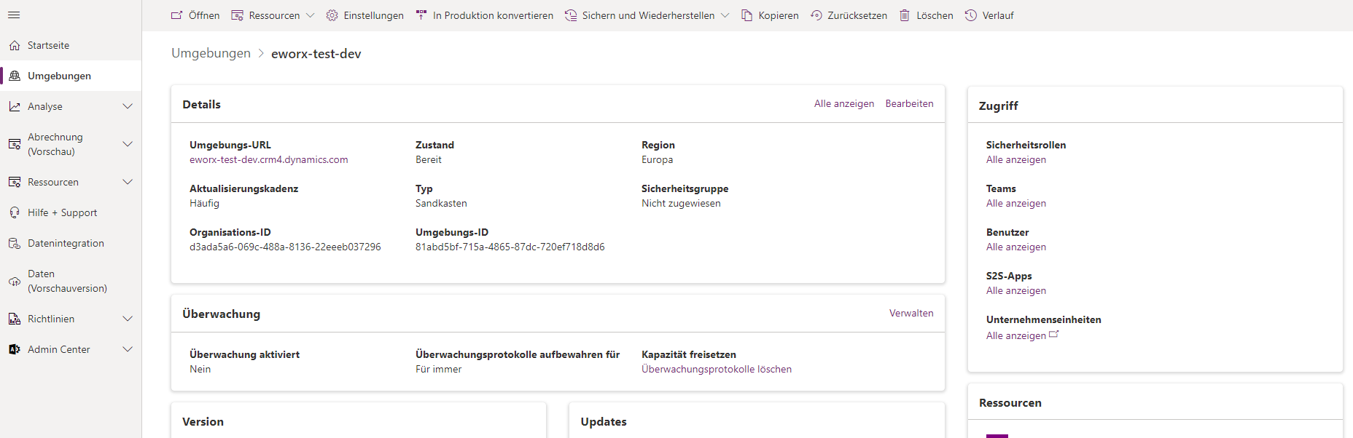Select Umgebungen in the sidebar
The image size is (1353, 438).
click(71, 76)
